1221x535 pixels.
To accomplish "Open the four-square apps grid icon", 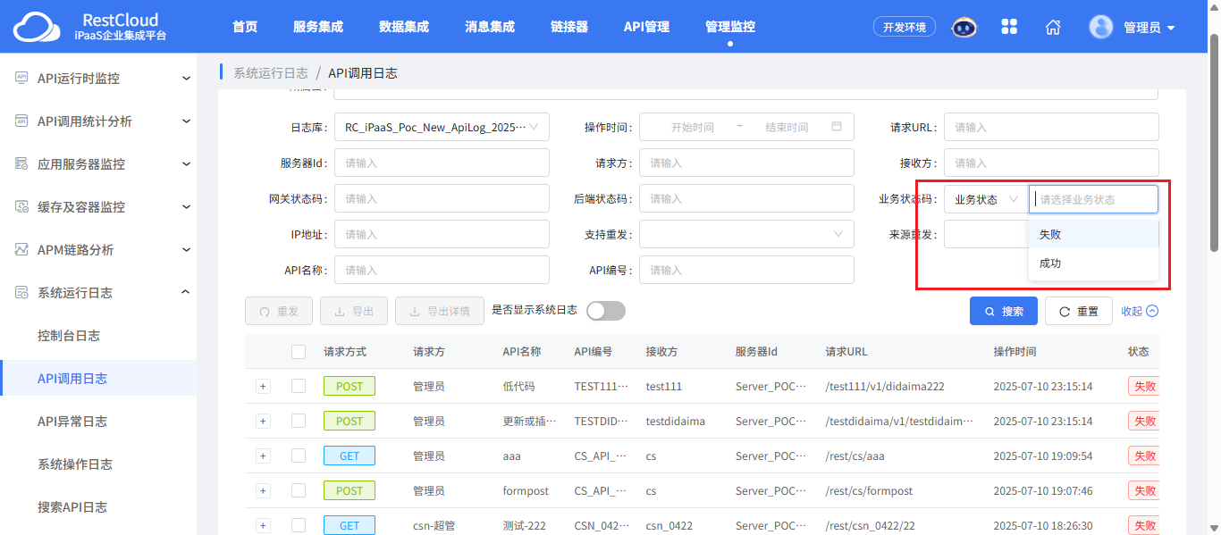I will (1009, 27).
